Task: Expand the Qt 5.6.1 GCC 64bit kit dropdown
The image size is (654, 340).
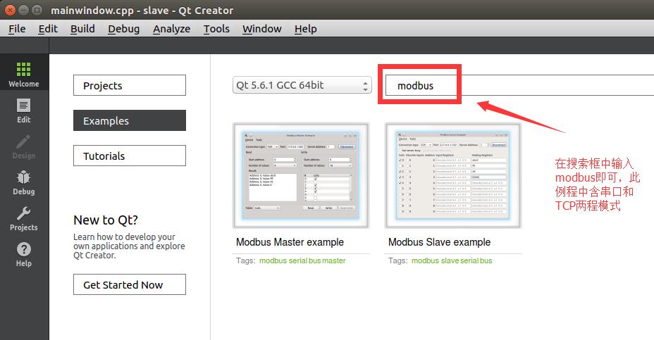Action: 302,85
